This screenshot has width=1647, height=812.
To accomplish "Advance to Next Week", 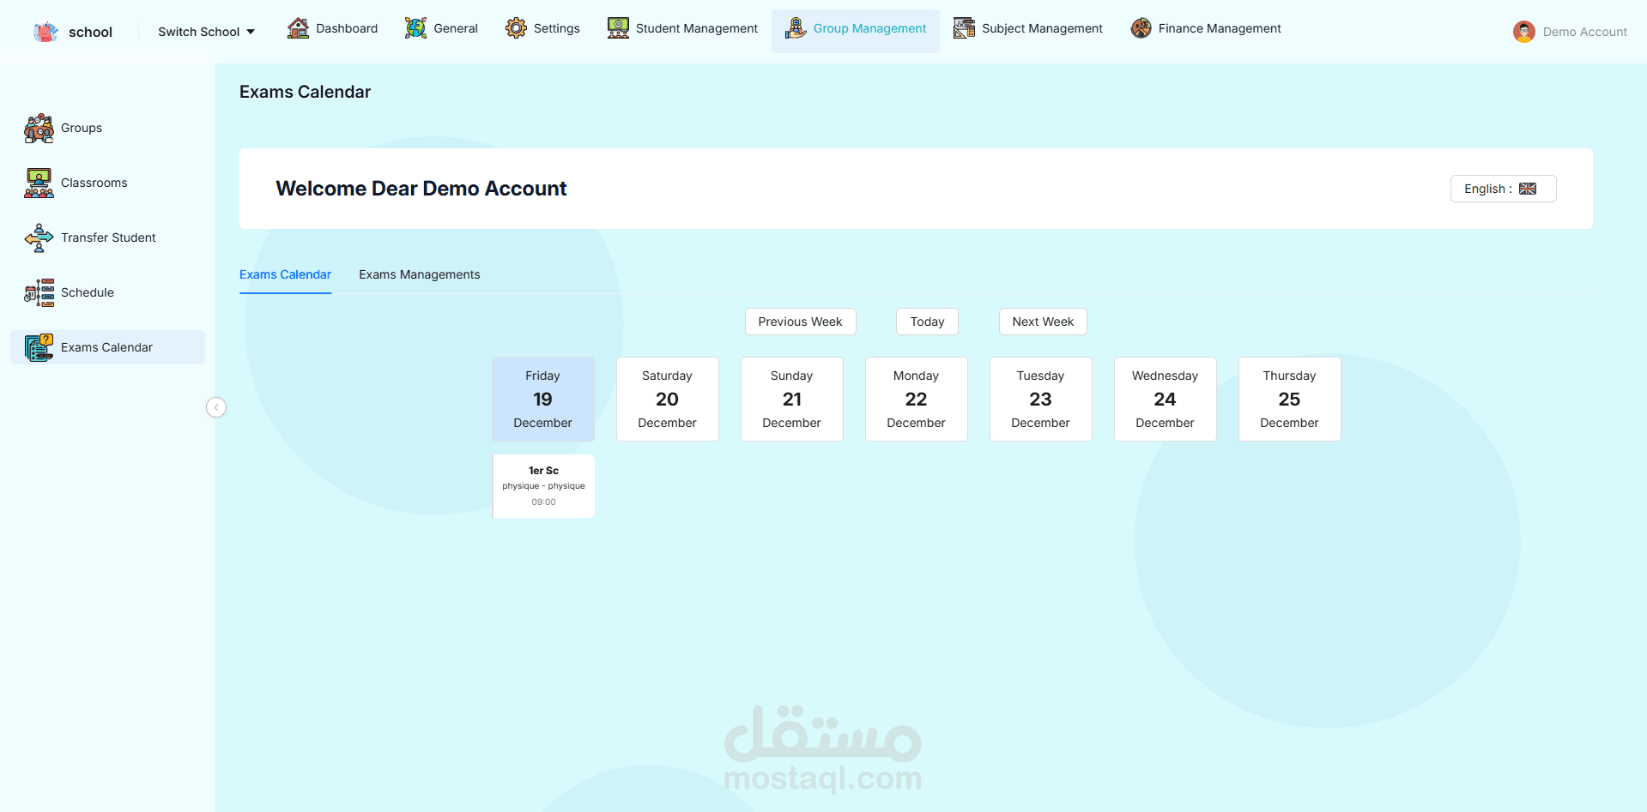I will [x=1043, y=322].
